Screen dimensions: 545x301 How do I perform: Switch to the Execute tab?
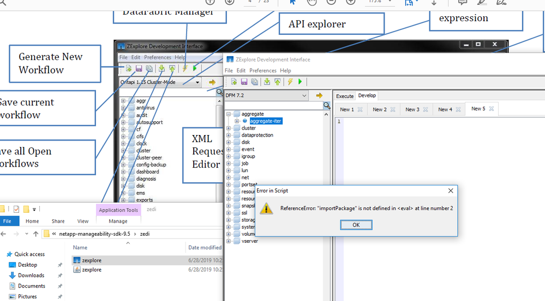pos(344,96)
